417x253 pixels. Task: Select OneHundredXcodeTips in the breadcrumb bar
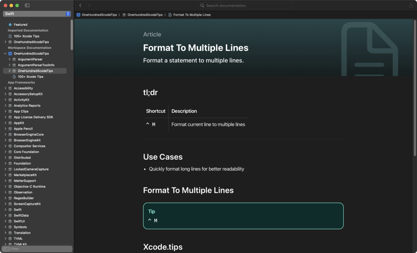(99, 14)
